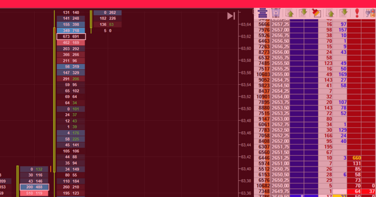
Task: Click DOM price level 2651,25
Action: click(280, 158)
